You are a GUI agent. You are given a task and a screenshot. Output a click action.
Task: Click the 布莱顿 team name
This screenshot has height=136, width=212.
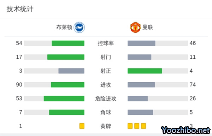tap(64, 27)
